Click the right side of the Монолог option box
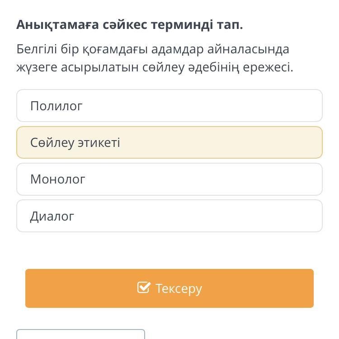 pyautogui.click(x=307, y=179)
